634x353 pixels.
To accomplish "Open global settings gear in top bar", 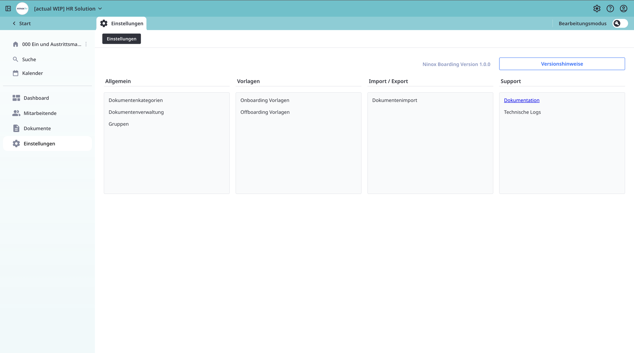I will (597, 8).
